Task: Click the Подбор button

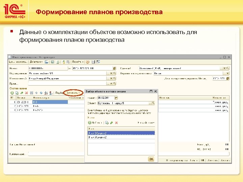Action: [x=59, y=93]
